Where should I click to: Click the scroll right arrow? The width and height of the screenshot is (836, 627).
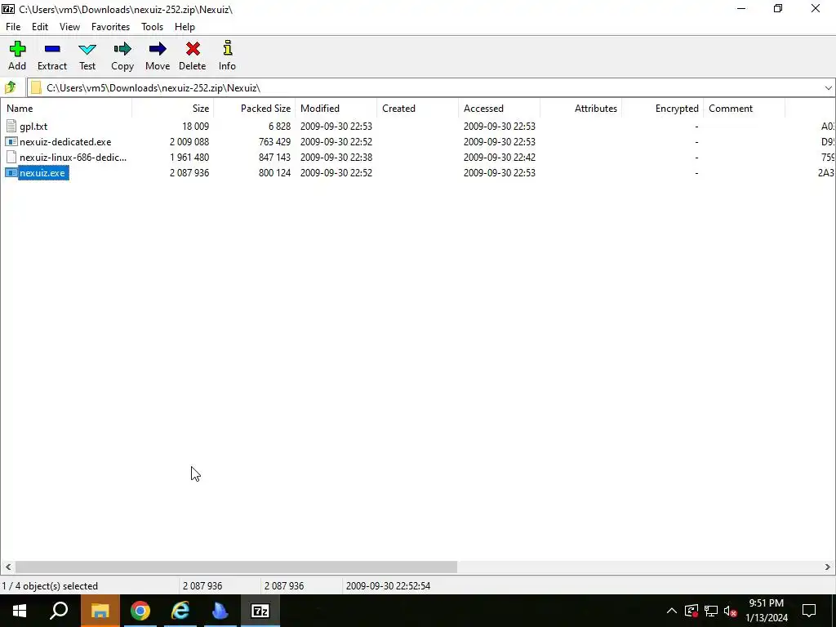pyautogui.click(x=828, y=567)
